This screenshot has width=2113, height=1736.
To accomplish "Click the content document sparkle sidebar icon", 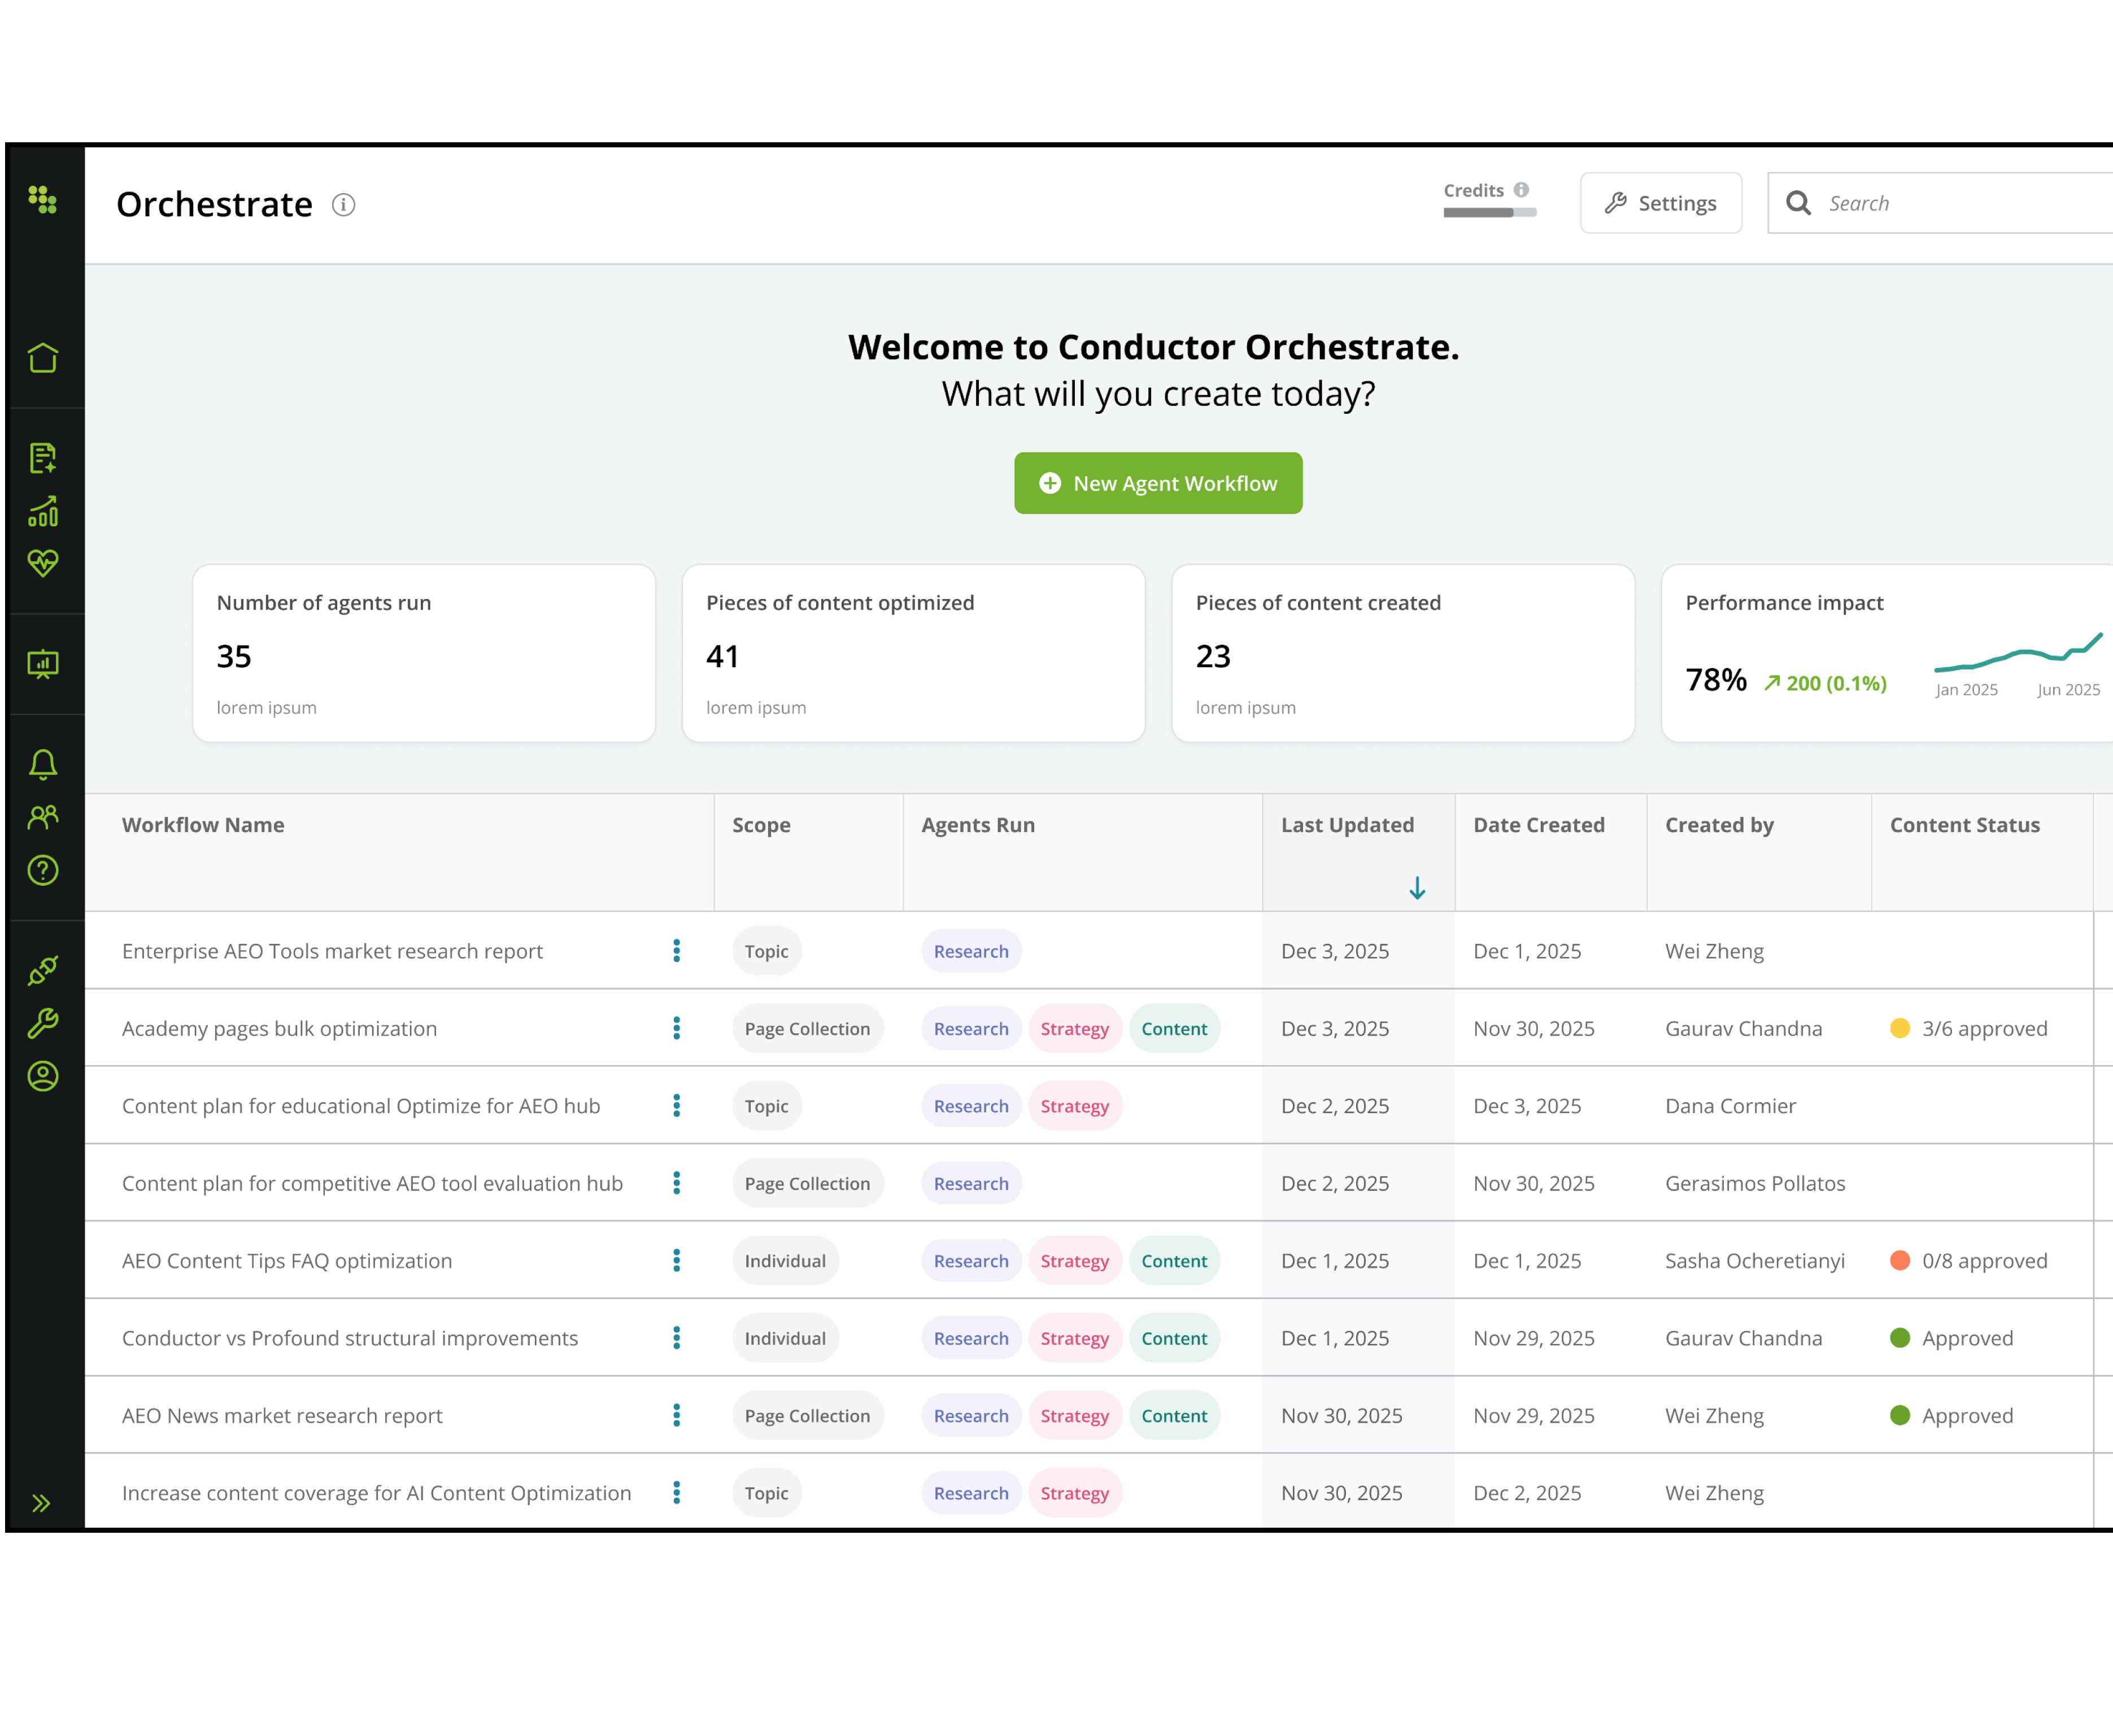I will [x=43, y=458].
